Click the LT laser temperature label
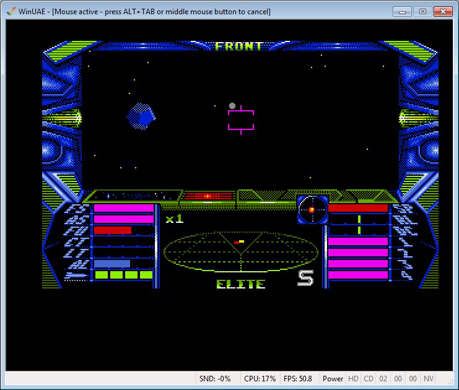This screenshot has height=390, width=459. [x=76, y=253]
